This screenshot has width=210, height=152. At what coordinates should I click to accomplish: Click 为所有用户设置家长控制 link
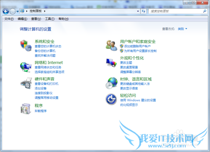pos(140,51)
